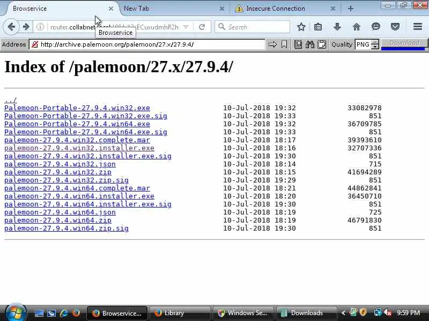The image size is (429, 321).
Task: Open the Windows Start orb
Action: [x=16, y=313]
